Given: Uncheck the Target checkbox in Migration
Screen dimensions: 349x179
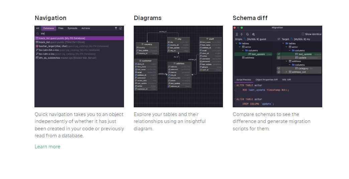Looking at the screenshot, I should [279, 39].
